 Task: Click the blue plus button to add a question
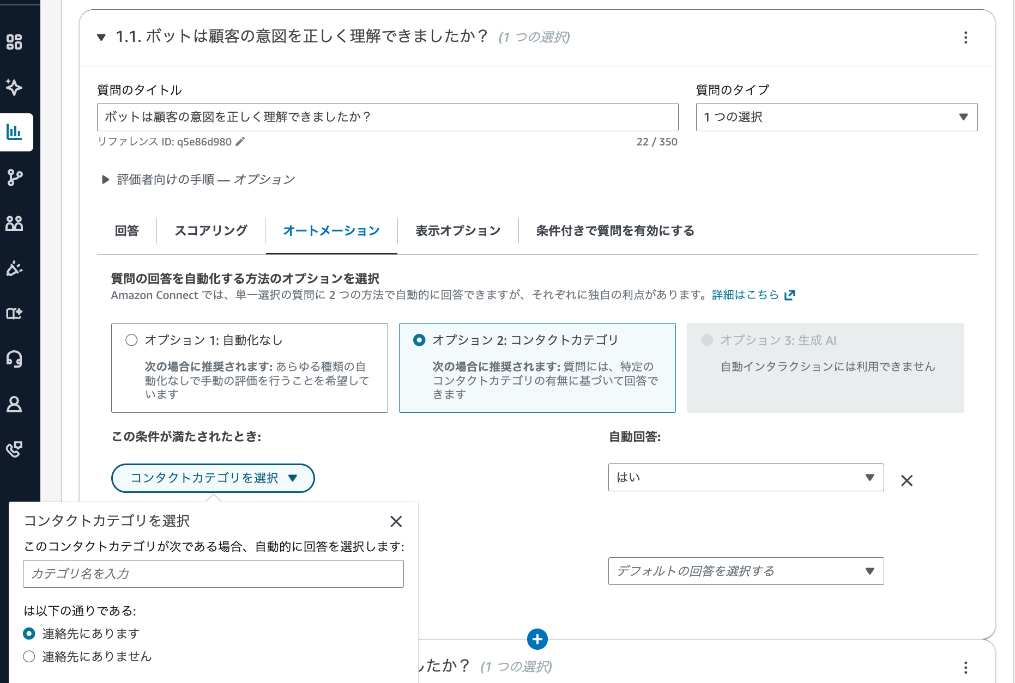(x=537, y=639)
